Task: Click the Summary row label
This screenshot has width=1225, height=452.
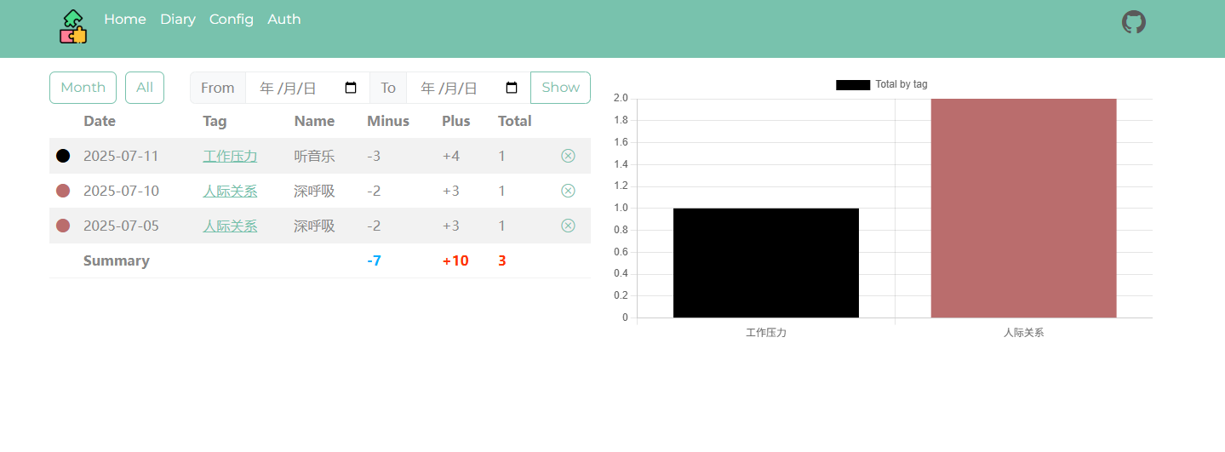Action: click(x=117, y=261)
